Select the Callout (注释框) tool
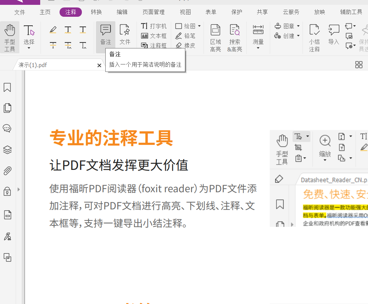The width and height of the screenshot is (368, 304). click(x=152, y=45)
